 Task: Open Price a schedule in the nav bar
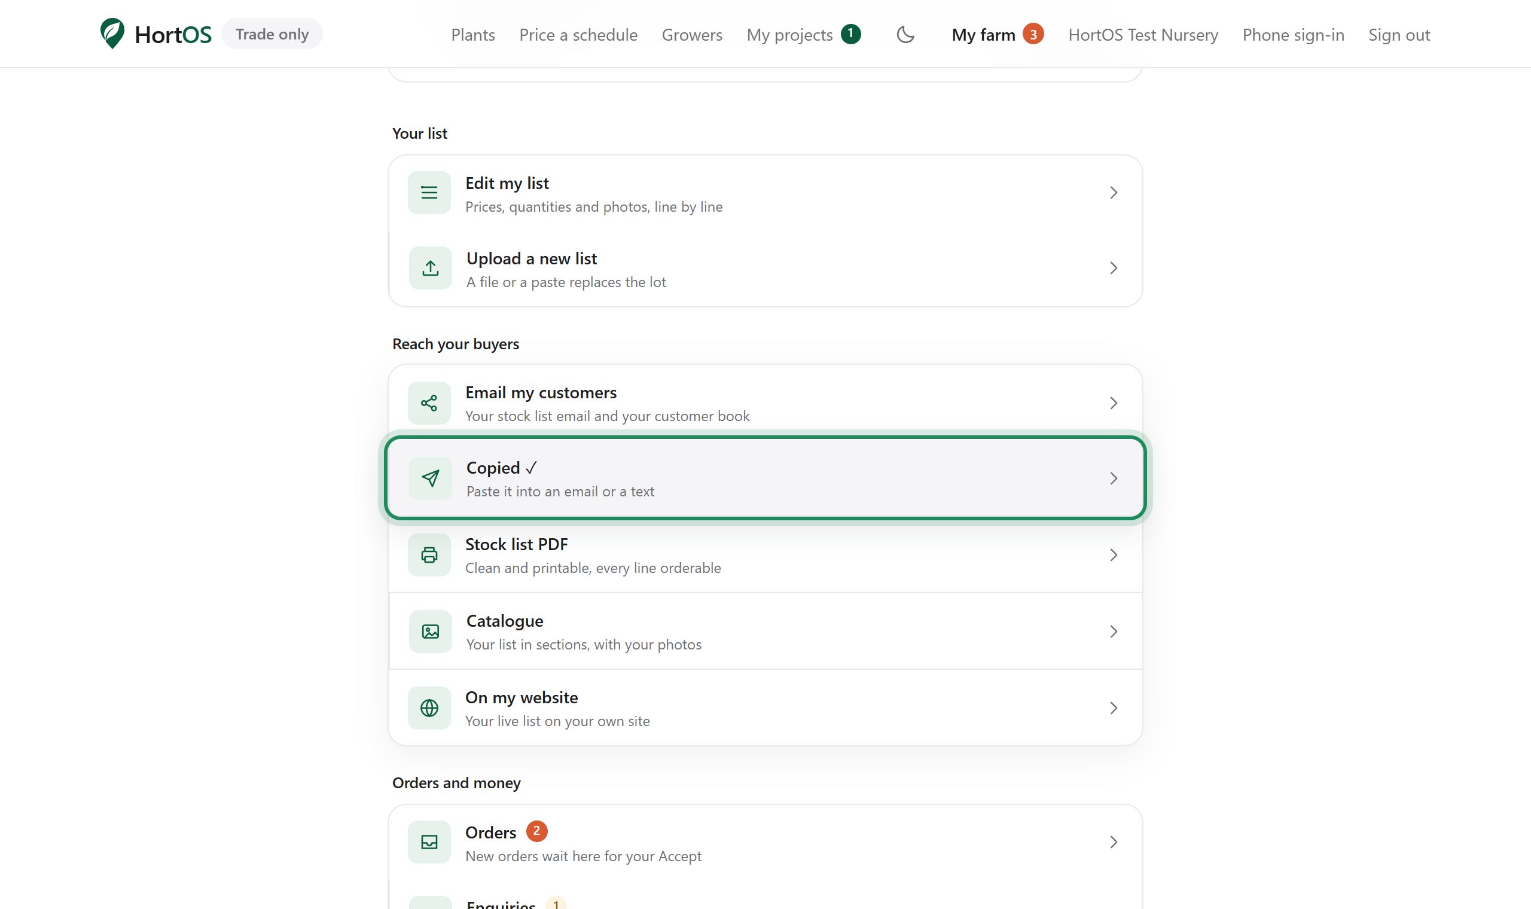[578, 35]
